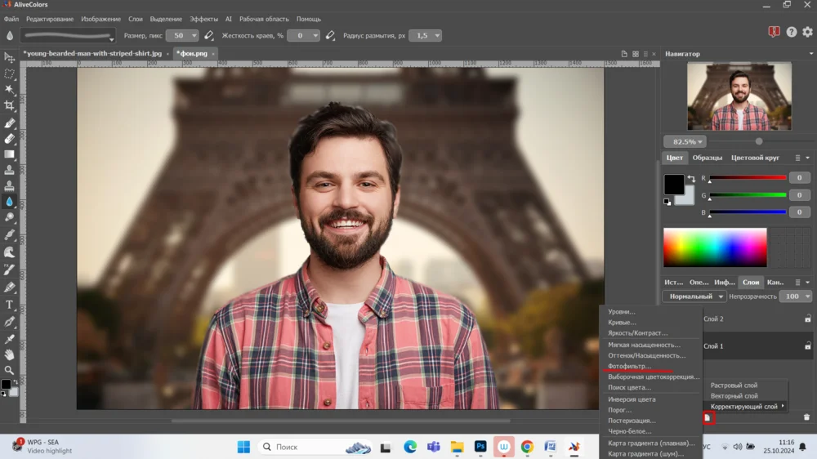The width and height of the screenshot is (817, 459).
Task: Select the Pen tool
Action: tap(9, 322)
